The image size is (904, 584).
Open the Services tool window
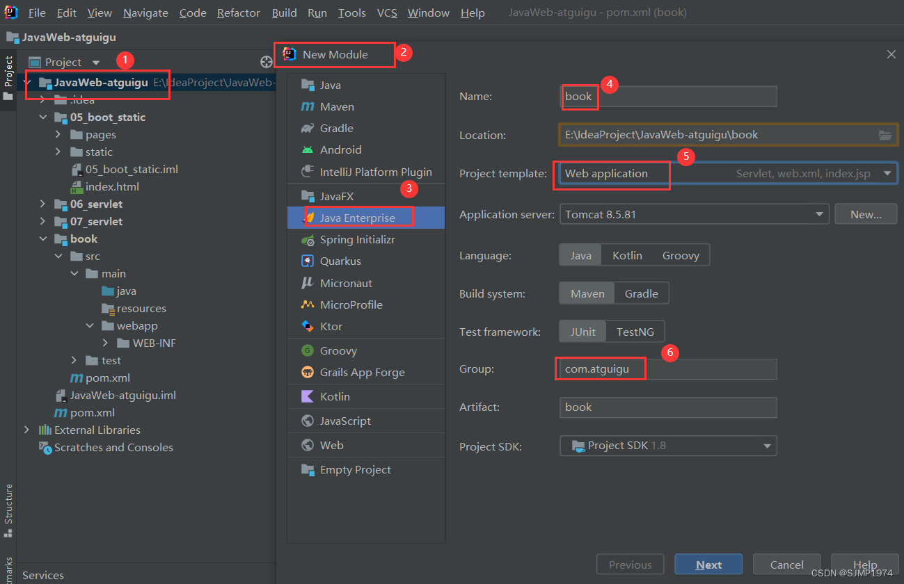pos(43,575)
